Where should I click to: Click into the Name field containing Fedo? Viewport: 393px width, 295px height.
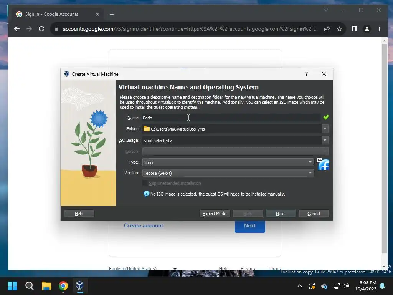click(231, 118)
